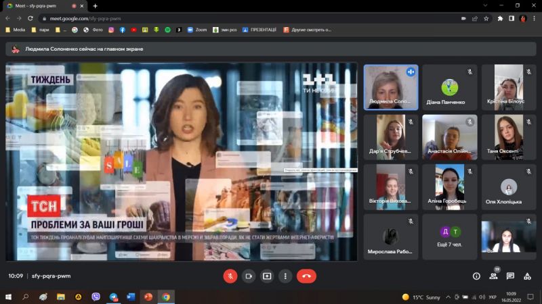Open PowerPoint from the taskbar

pos(148,297)
